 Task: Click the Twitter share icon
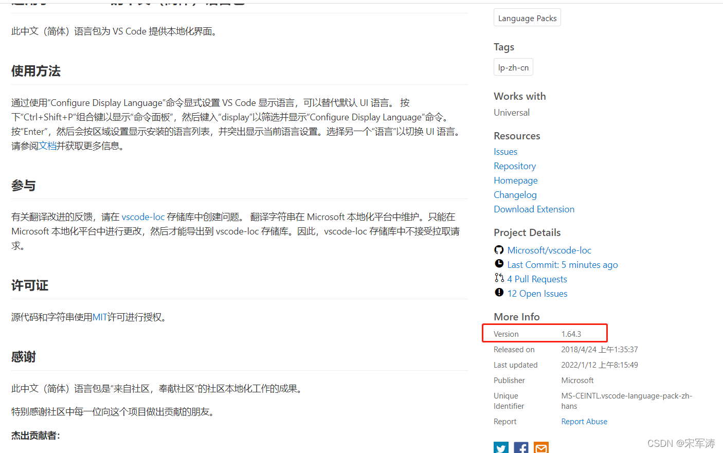(501, 448)
